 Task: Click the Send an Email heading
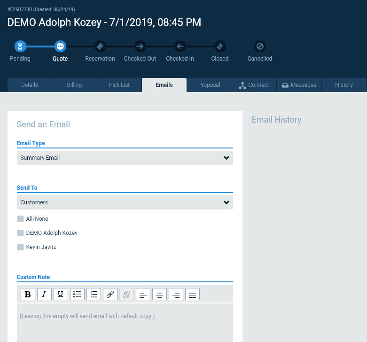click(x=43, y=124)
